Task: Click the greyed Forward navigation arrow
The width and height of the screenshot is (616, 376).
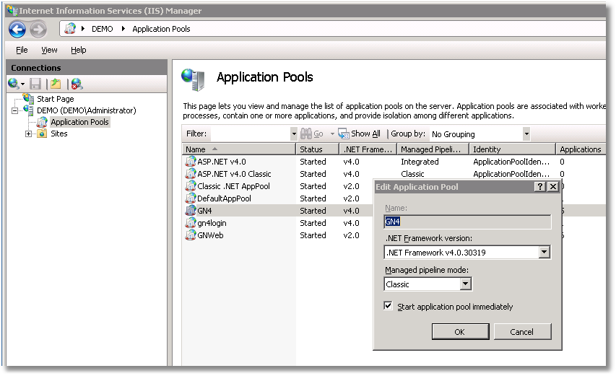Action: coord(38,30)
